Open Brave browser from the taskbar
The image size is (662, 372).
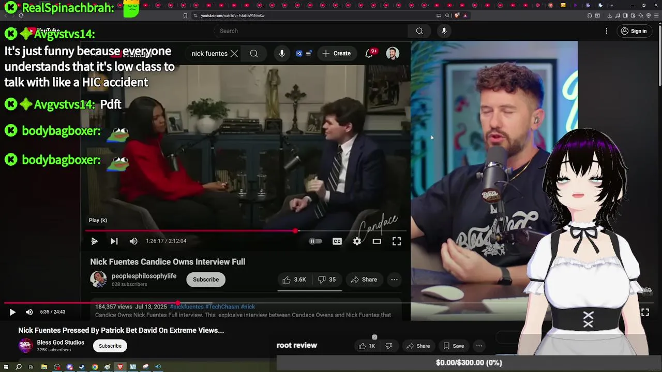[120, 367]
